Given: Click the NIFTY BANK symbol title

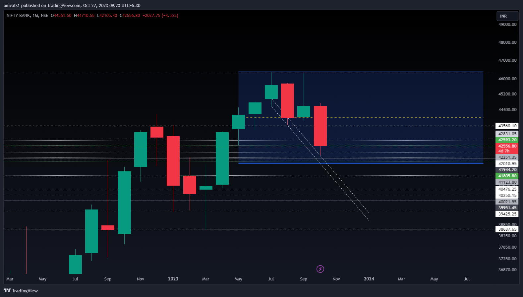Looking at the screenshot, I should 18,16.
